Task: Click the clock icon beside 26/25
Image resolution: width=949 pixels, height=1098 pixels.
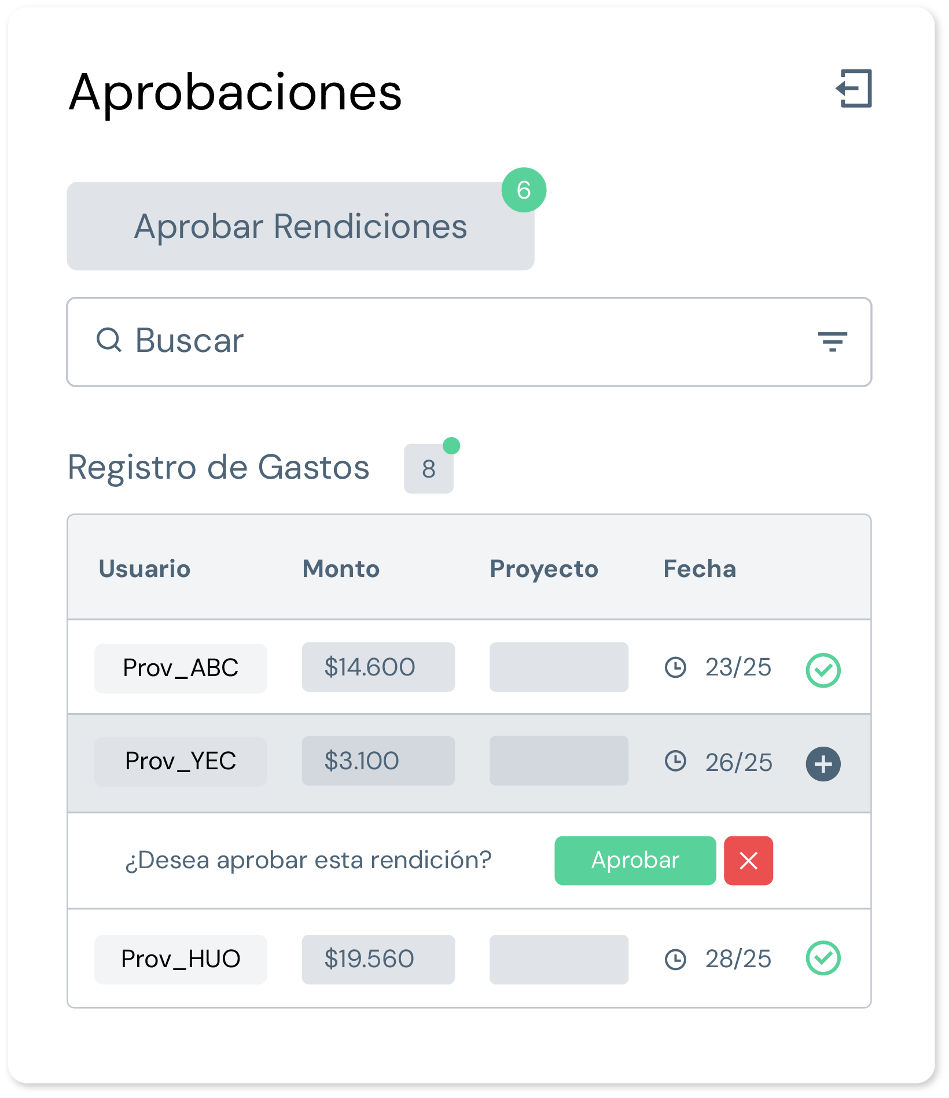Action: [675, 761]
